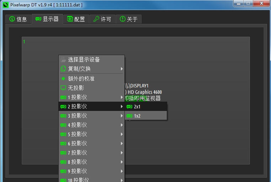This screenshot has width=271, height=182.
Task: Click the copy icon beside 复制/交换
Action: pyautogui.click(x=63, y=69)
